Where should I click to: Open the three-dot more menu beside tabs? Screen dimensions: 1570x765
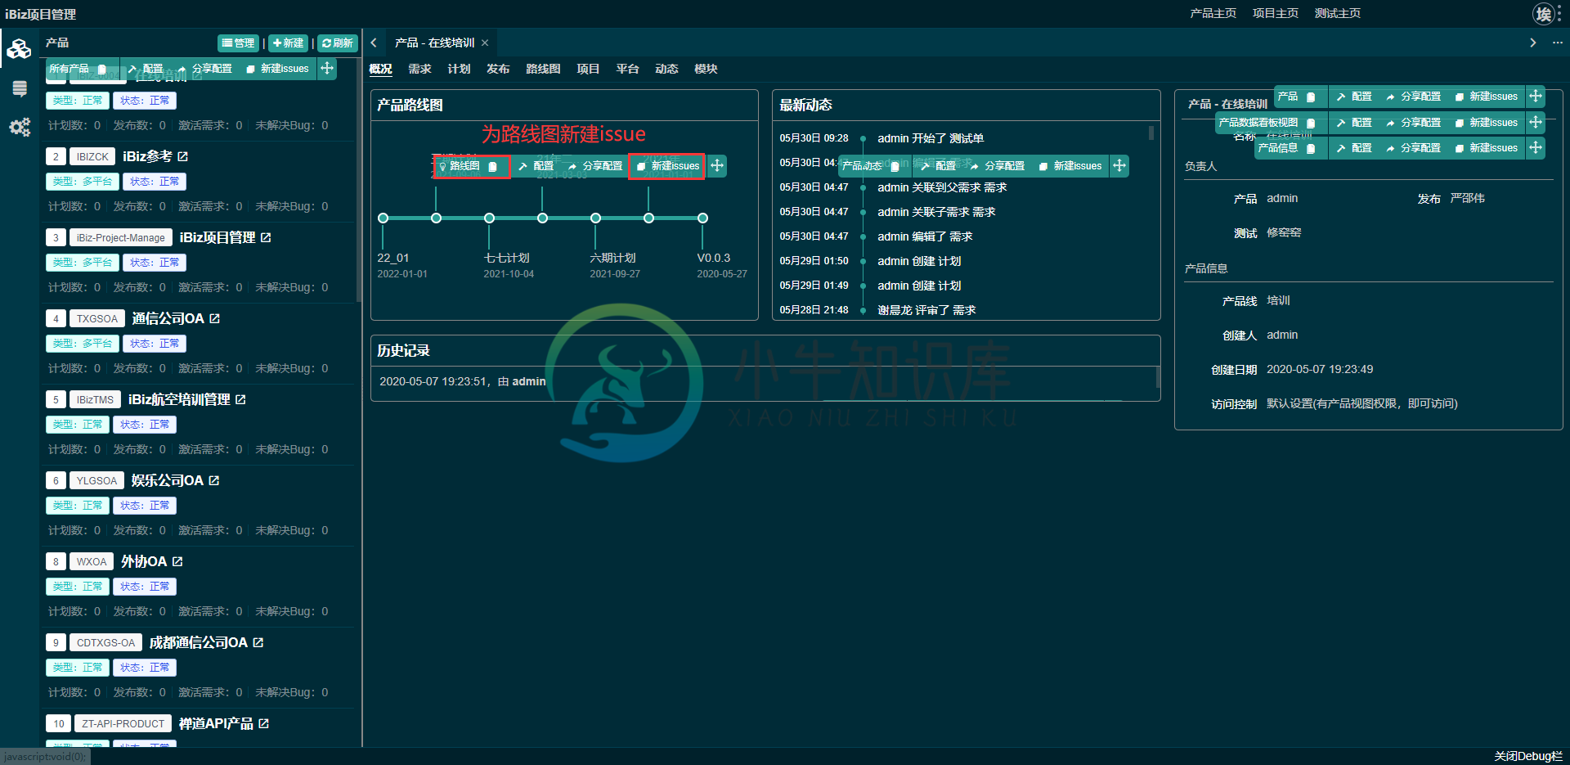click(x=1557, y=43)
